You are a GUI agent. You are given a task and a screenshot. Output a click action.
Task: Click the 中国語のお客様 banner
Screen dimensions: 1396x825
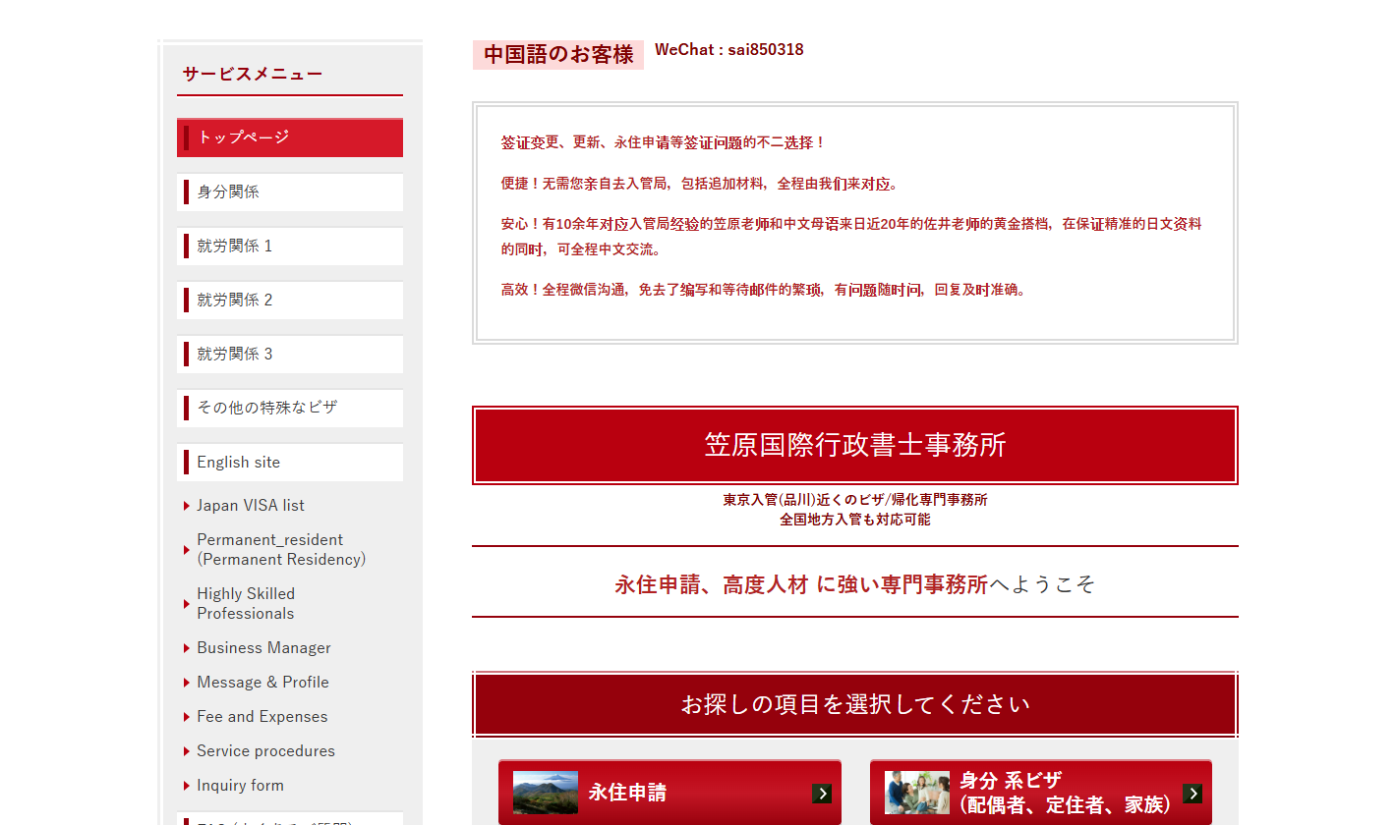pos(557,55)
